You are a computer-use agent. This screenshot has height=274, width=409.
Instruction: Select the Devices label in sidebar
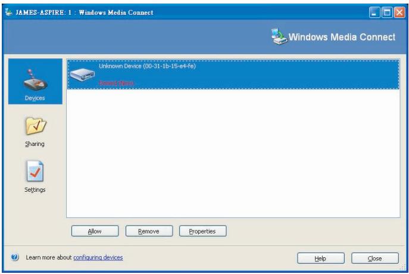35,98
